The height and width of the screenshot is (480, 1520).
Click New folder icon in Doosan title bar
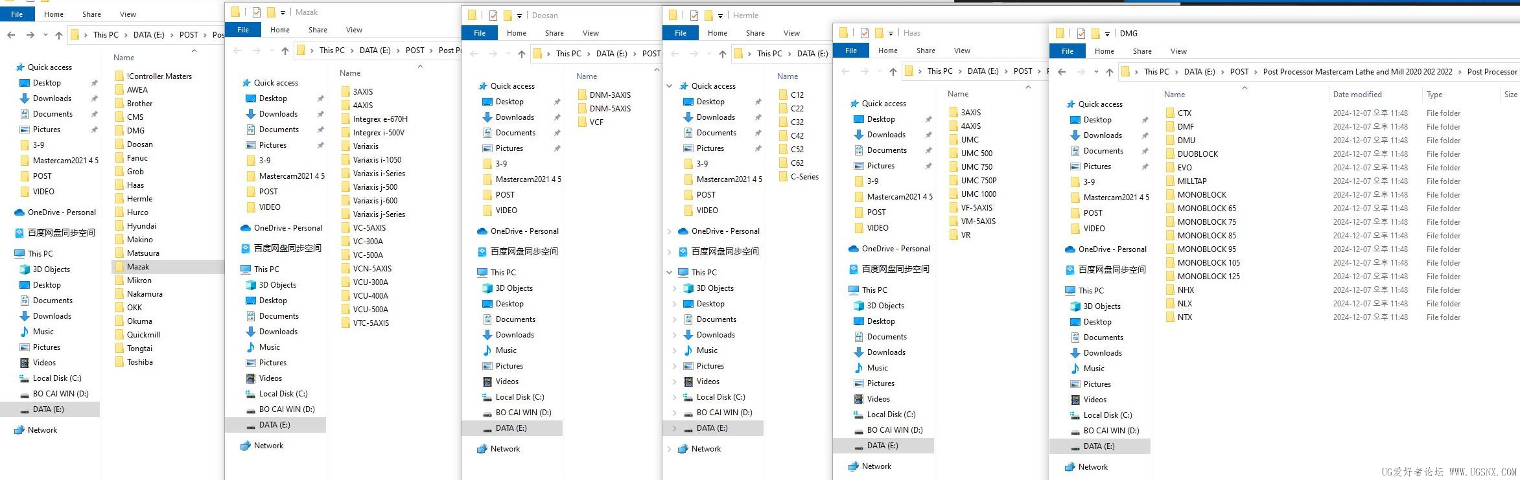508,16
